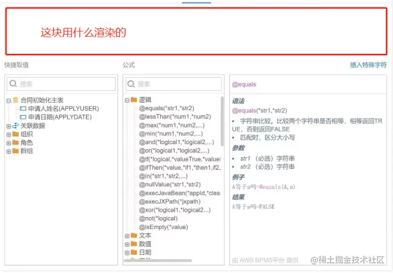
Task: Click search magnifier in 公式 panel
Action: [131, 84]
